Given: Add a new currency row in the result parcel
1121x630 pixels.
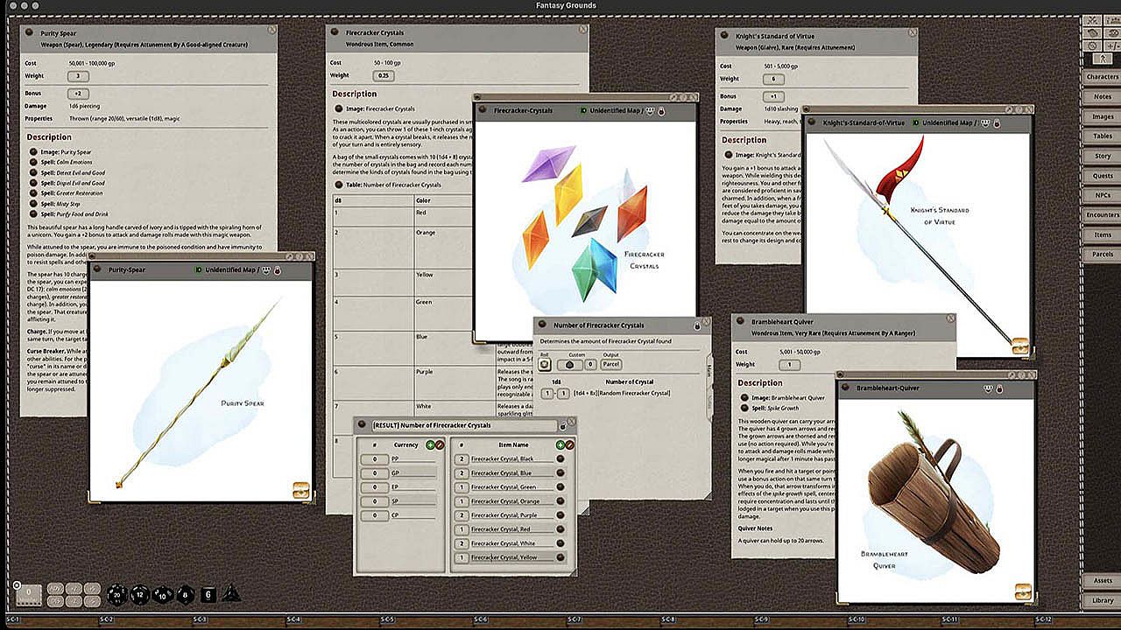Looking at the screenshot, I should click(430, 444).
